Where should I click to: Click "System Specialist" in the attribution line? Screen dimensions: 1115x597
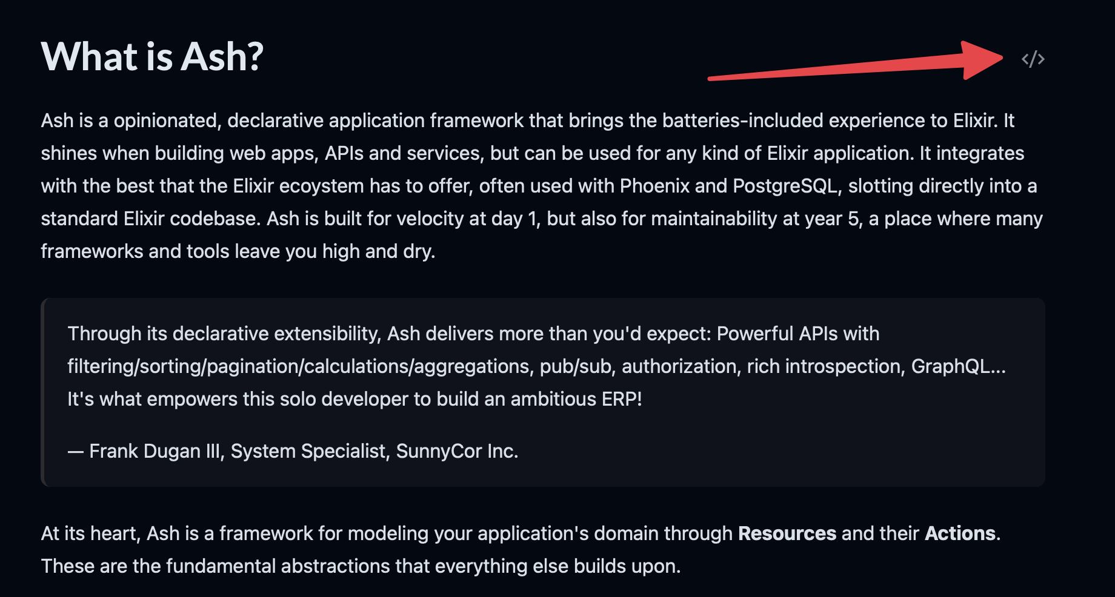tap(308, 451)
